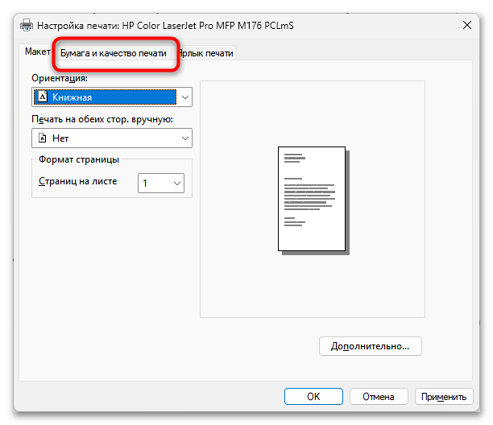
Task: Open the Страниц на листе dropdown
Action: pyautogui.click(x=161, y=183)
